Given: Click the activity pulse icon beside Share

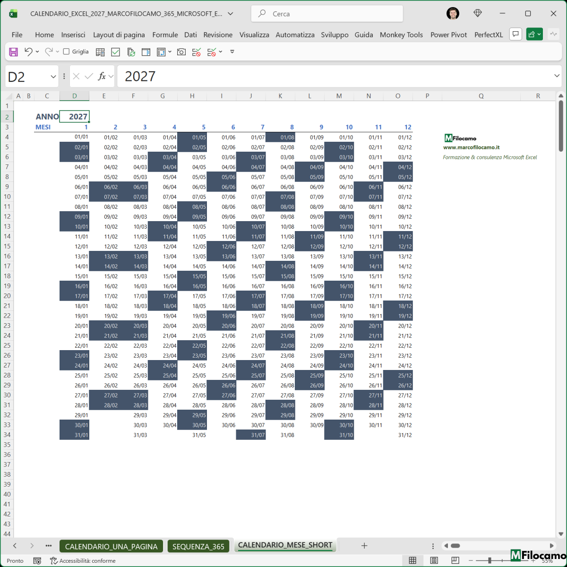Looking at the screenshot, I should (x=552, y=34).
